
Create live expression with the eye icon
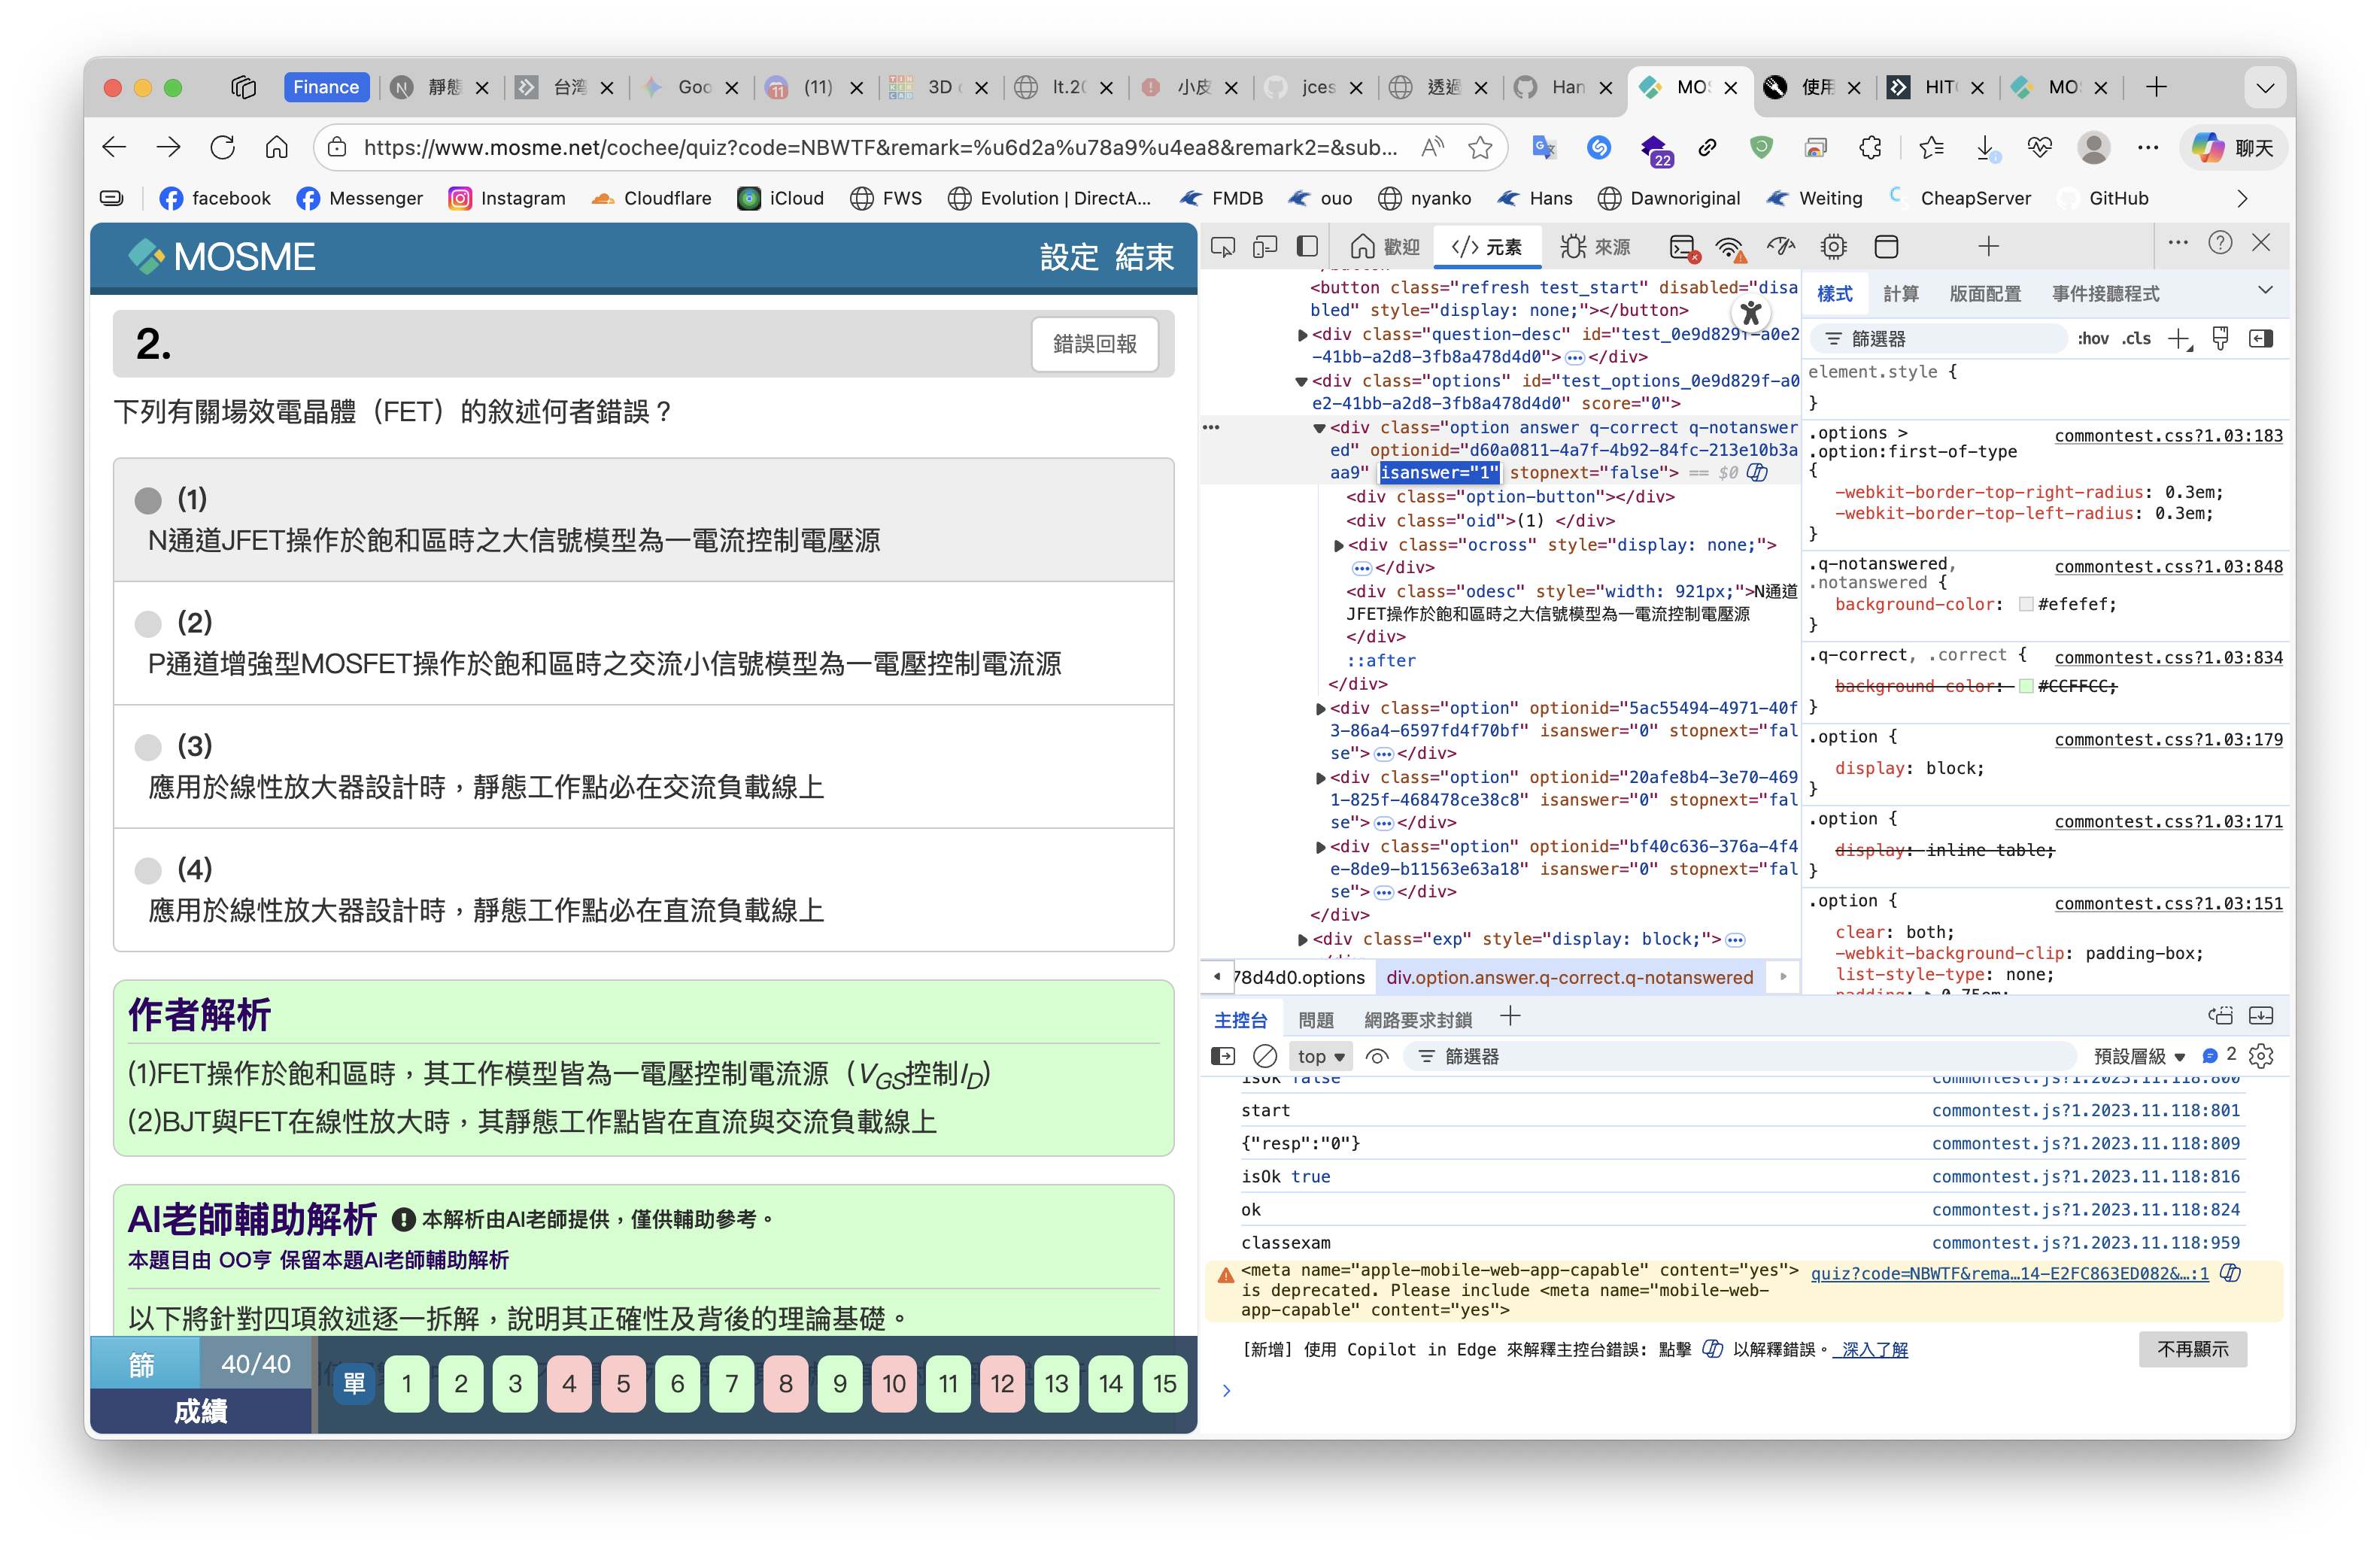(x=1377, y=1056)
